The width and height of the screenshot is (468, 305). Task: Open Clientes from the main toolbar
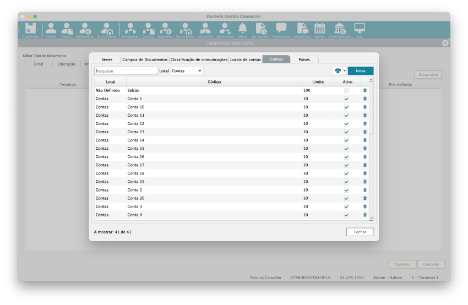pos(51,30)
